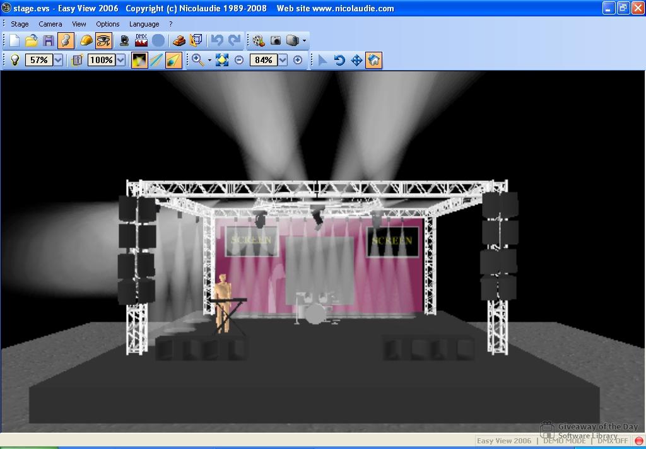Take a snapshot with the camera icon

[x=276, y=40]
